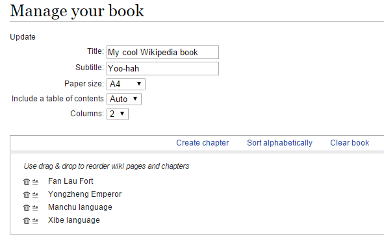Click the 'Columns:' label
The image size is (384, 241).
click(x=87, y=114)
